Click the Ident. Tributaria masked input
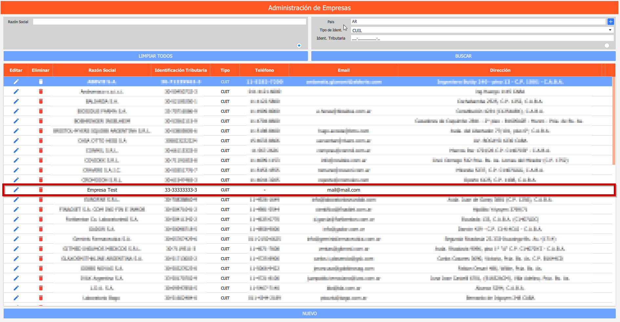Viewport: 620px width, 322px height. pos(482,38)
